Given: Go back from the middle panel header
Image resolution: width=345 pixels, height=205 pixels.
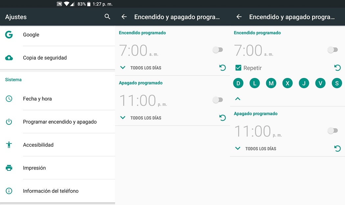Looking at the screenshot, I should click(124, 17).
